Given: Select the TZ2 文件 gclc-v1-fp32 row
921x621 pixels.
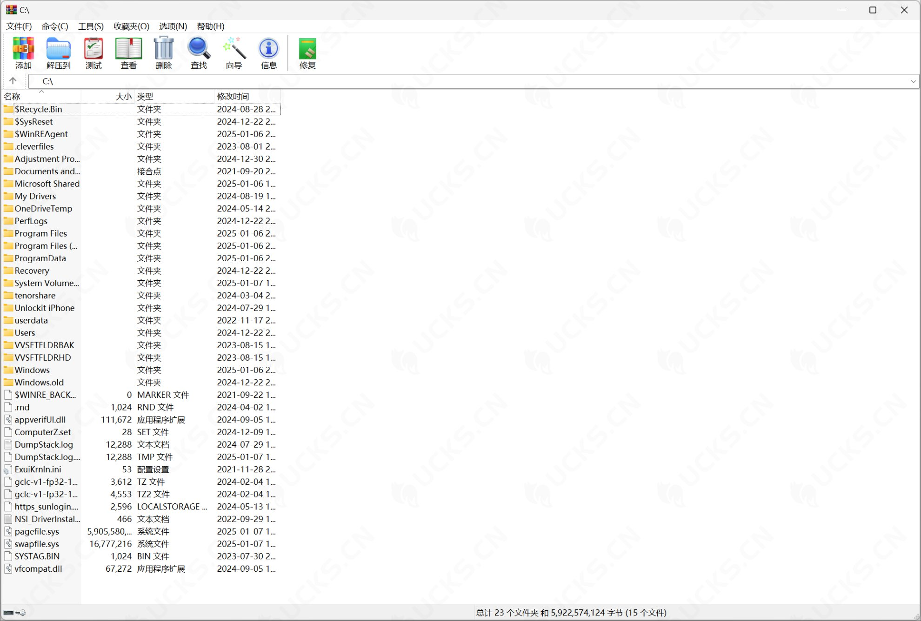Looking at the screenshot, I should coord(141,494).
